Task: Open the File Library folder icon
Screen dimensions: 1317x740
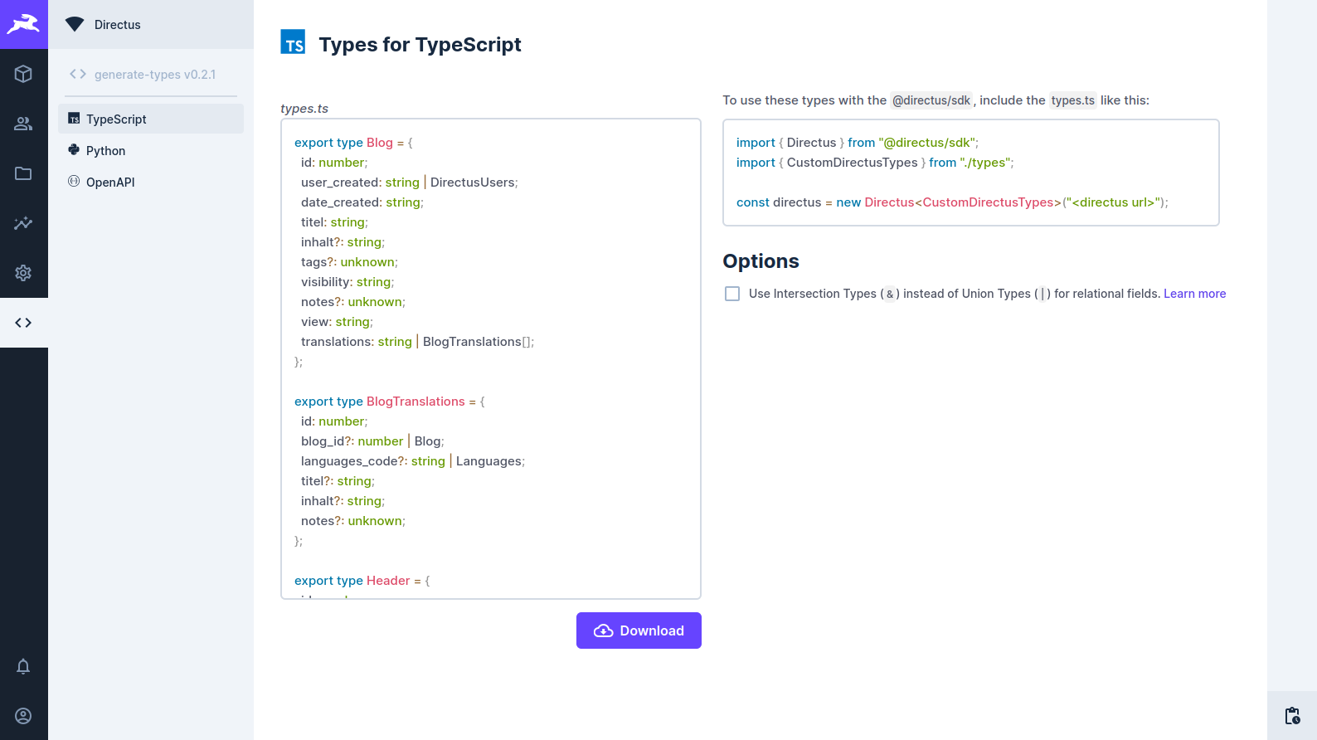Action: tap(23, 173)
